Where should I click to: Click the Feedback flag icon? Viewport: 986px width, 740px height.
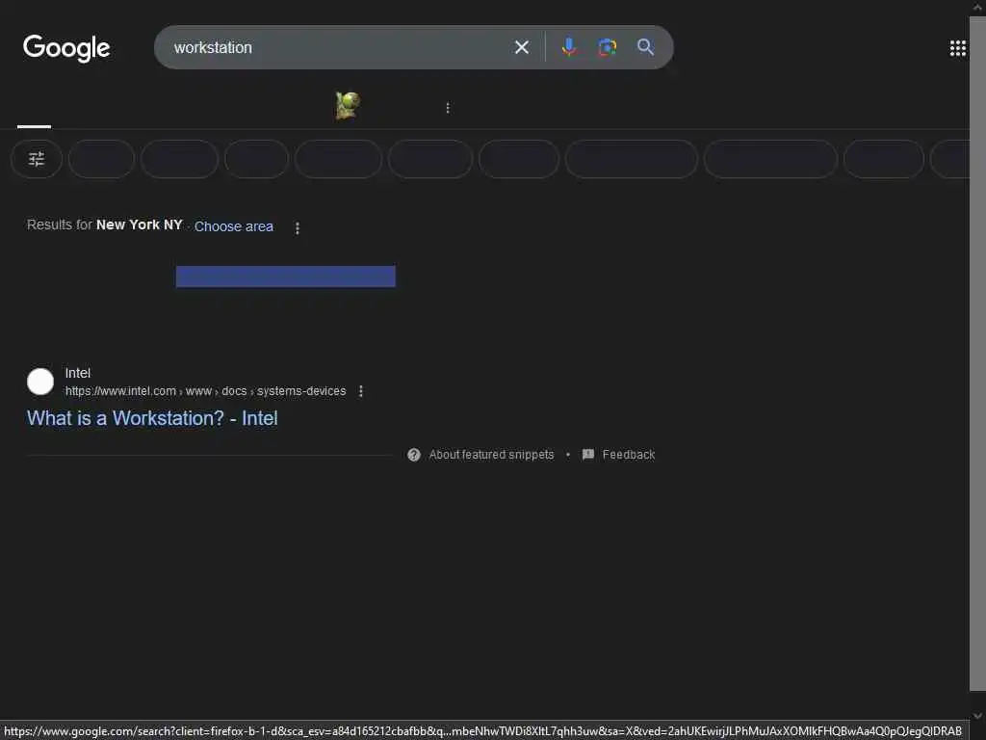point(588,455)
